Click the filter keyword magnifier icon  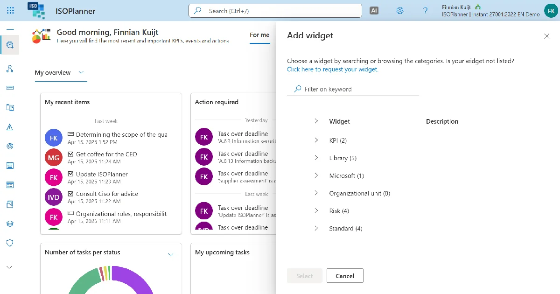click(x=297, y=89)
